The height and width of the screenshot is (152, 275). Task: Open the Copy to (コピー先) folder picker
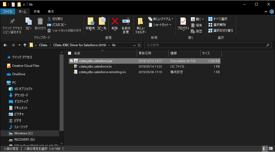click(x=101, y=24)
